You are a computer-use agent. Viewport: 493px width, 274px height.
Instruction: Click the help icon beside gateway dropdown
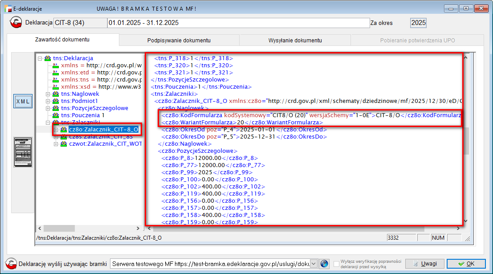click(324, 264)
